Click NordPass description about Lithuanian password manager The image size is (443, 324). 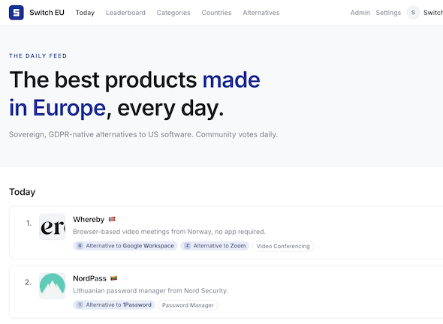pyautogui.click(x=150, y=291)
